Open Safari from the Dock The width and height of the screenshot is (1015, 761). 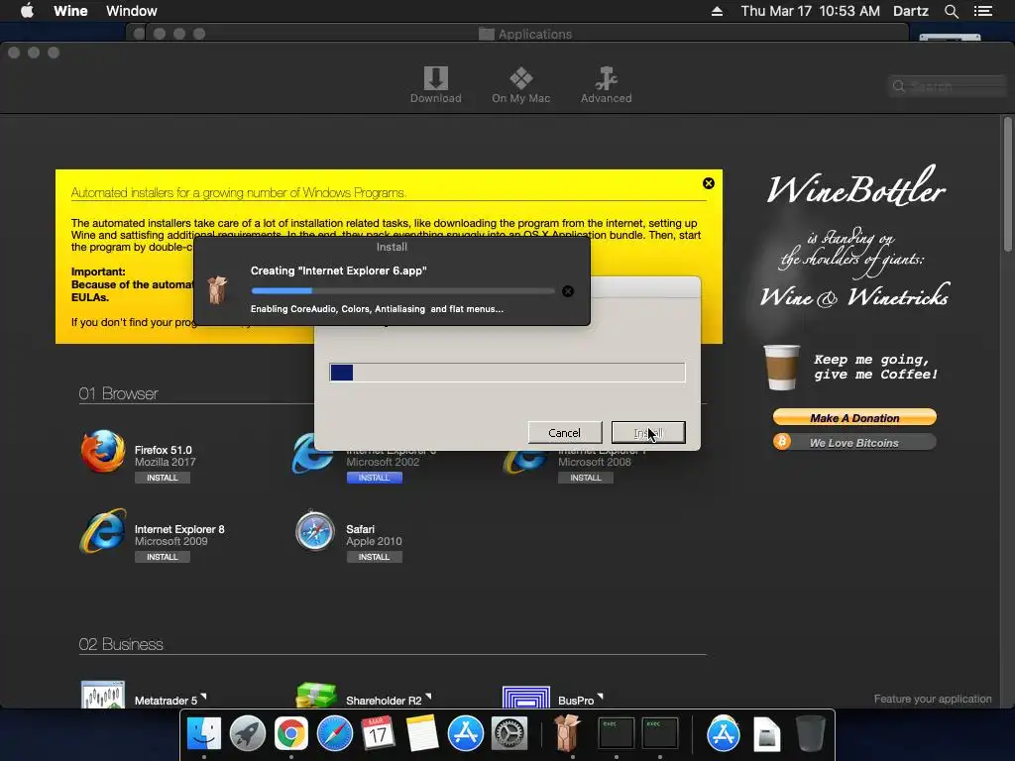(x=335, y=734)
